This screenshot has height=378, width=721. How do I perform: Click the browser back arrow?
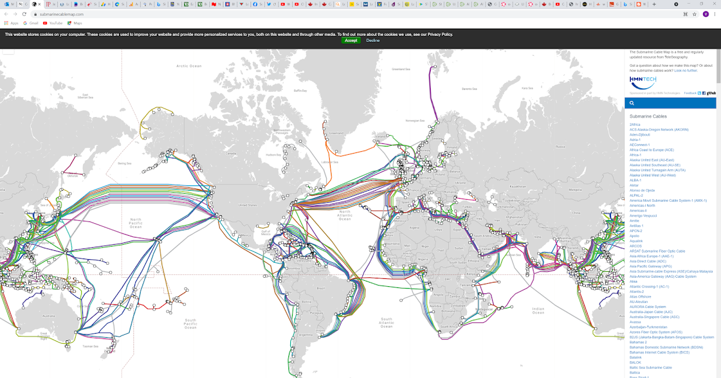click(x=6, y=13)
